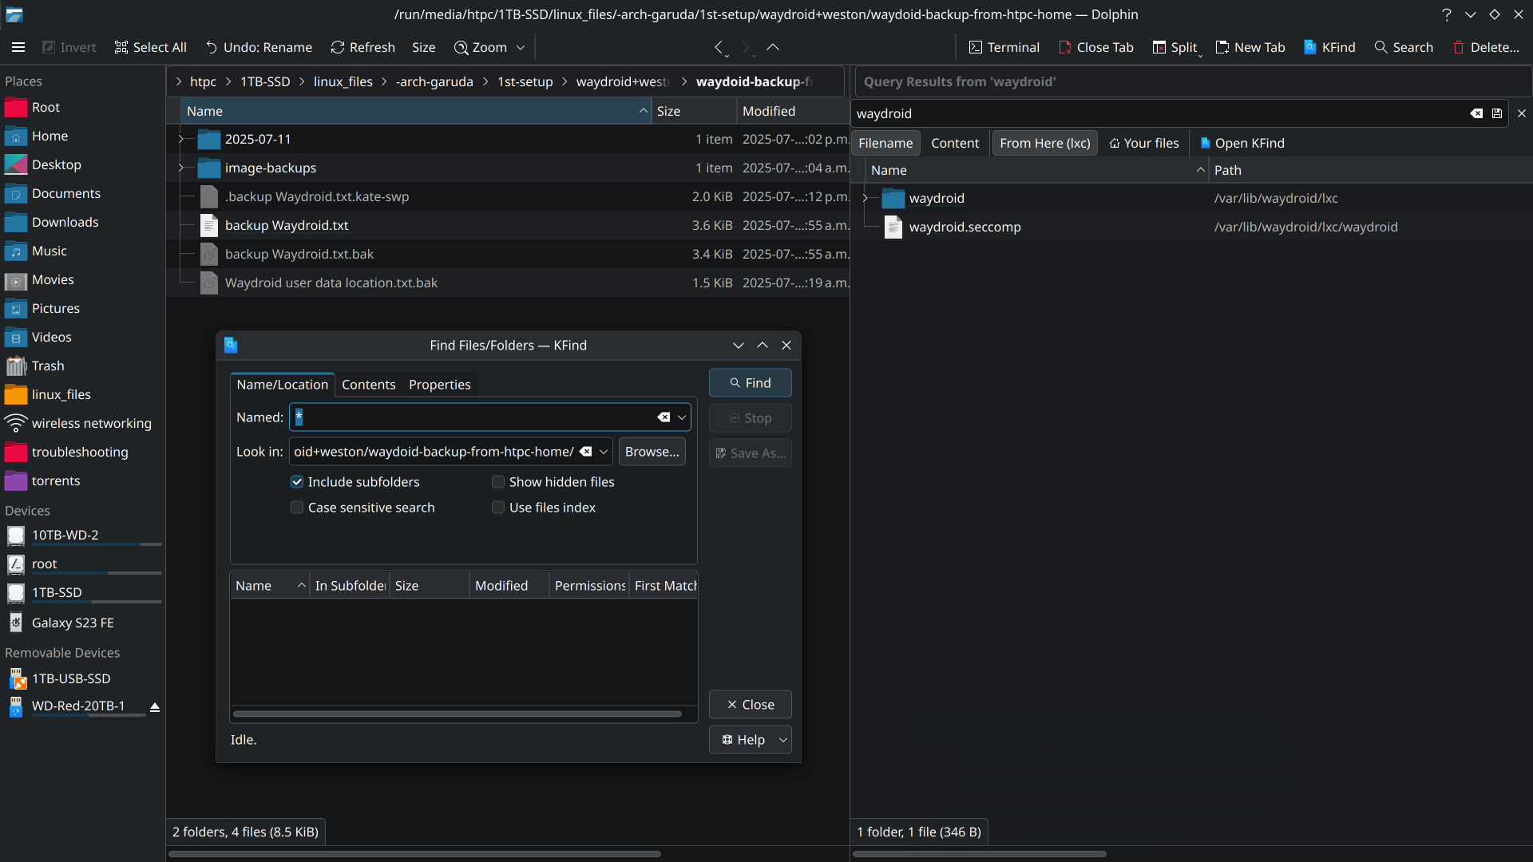Expand the Zoom toolbar dropdown
Image resolution: width=1533 pixels, height=862 pixels.
521,47
